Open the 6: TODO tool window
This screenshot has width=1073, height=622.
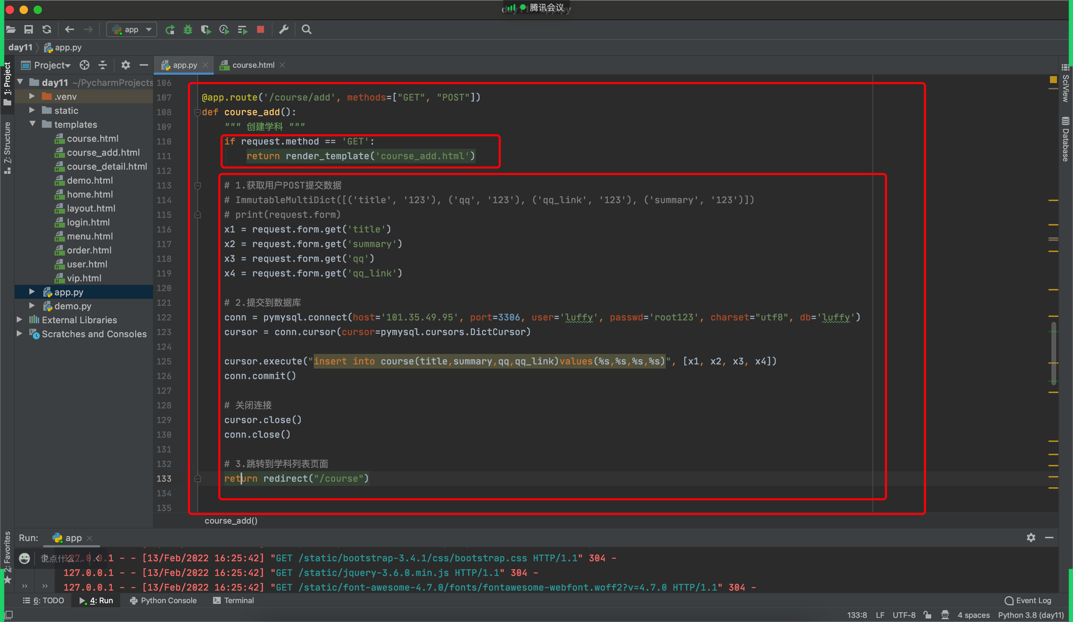pos(43,600)
